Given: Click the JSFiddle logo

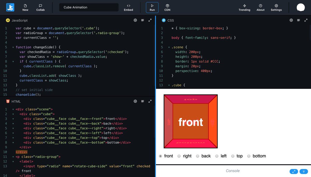Looking at the screenshot, I should (x=10, y=7).
